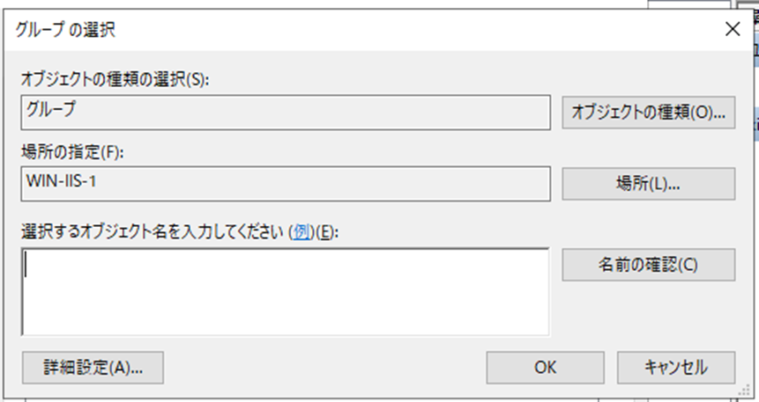
Task: Open 詳細設定(A)... advanced settings
Action: click(x=93, y=367)
